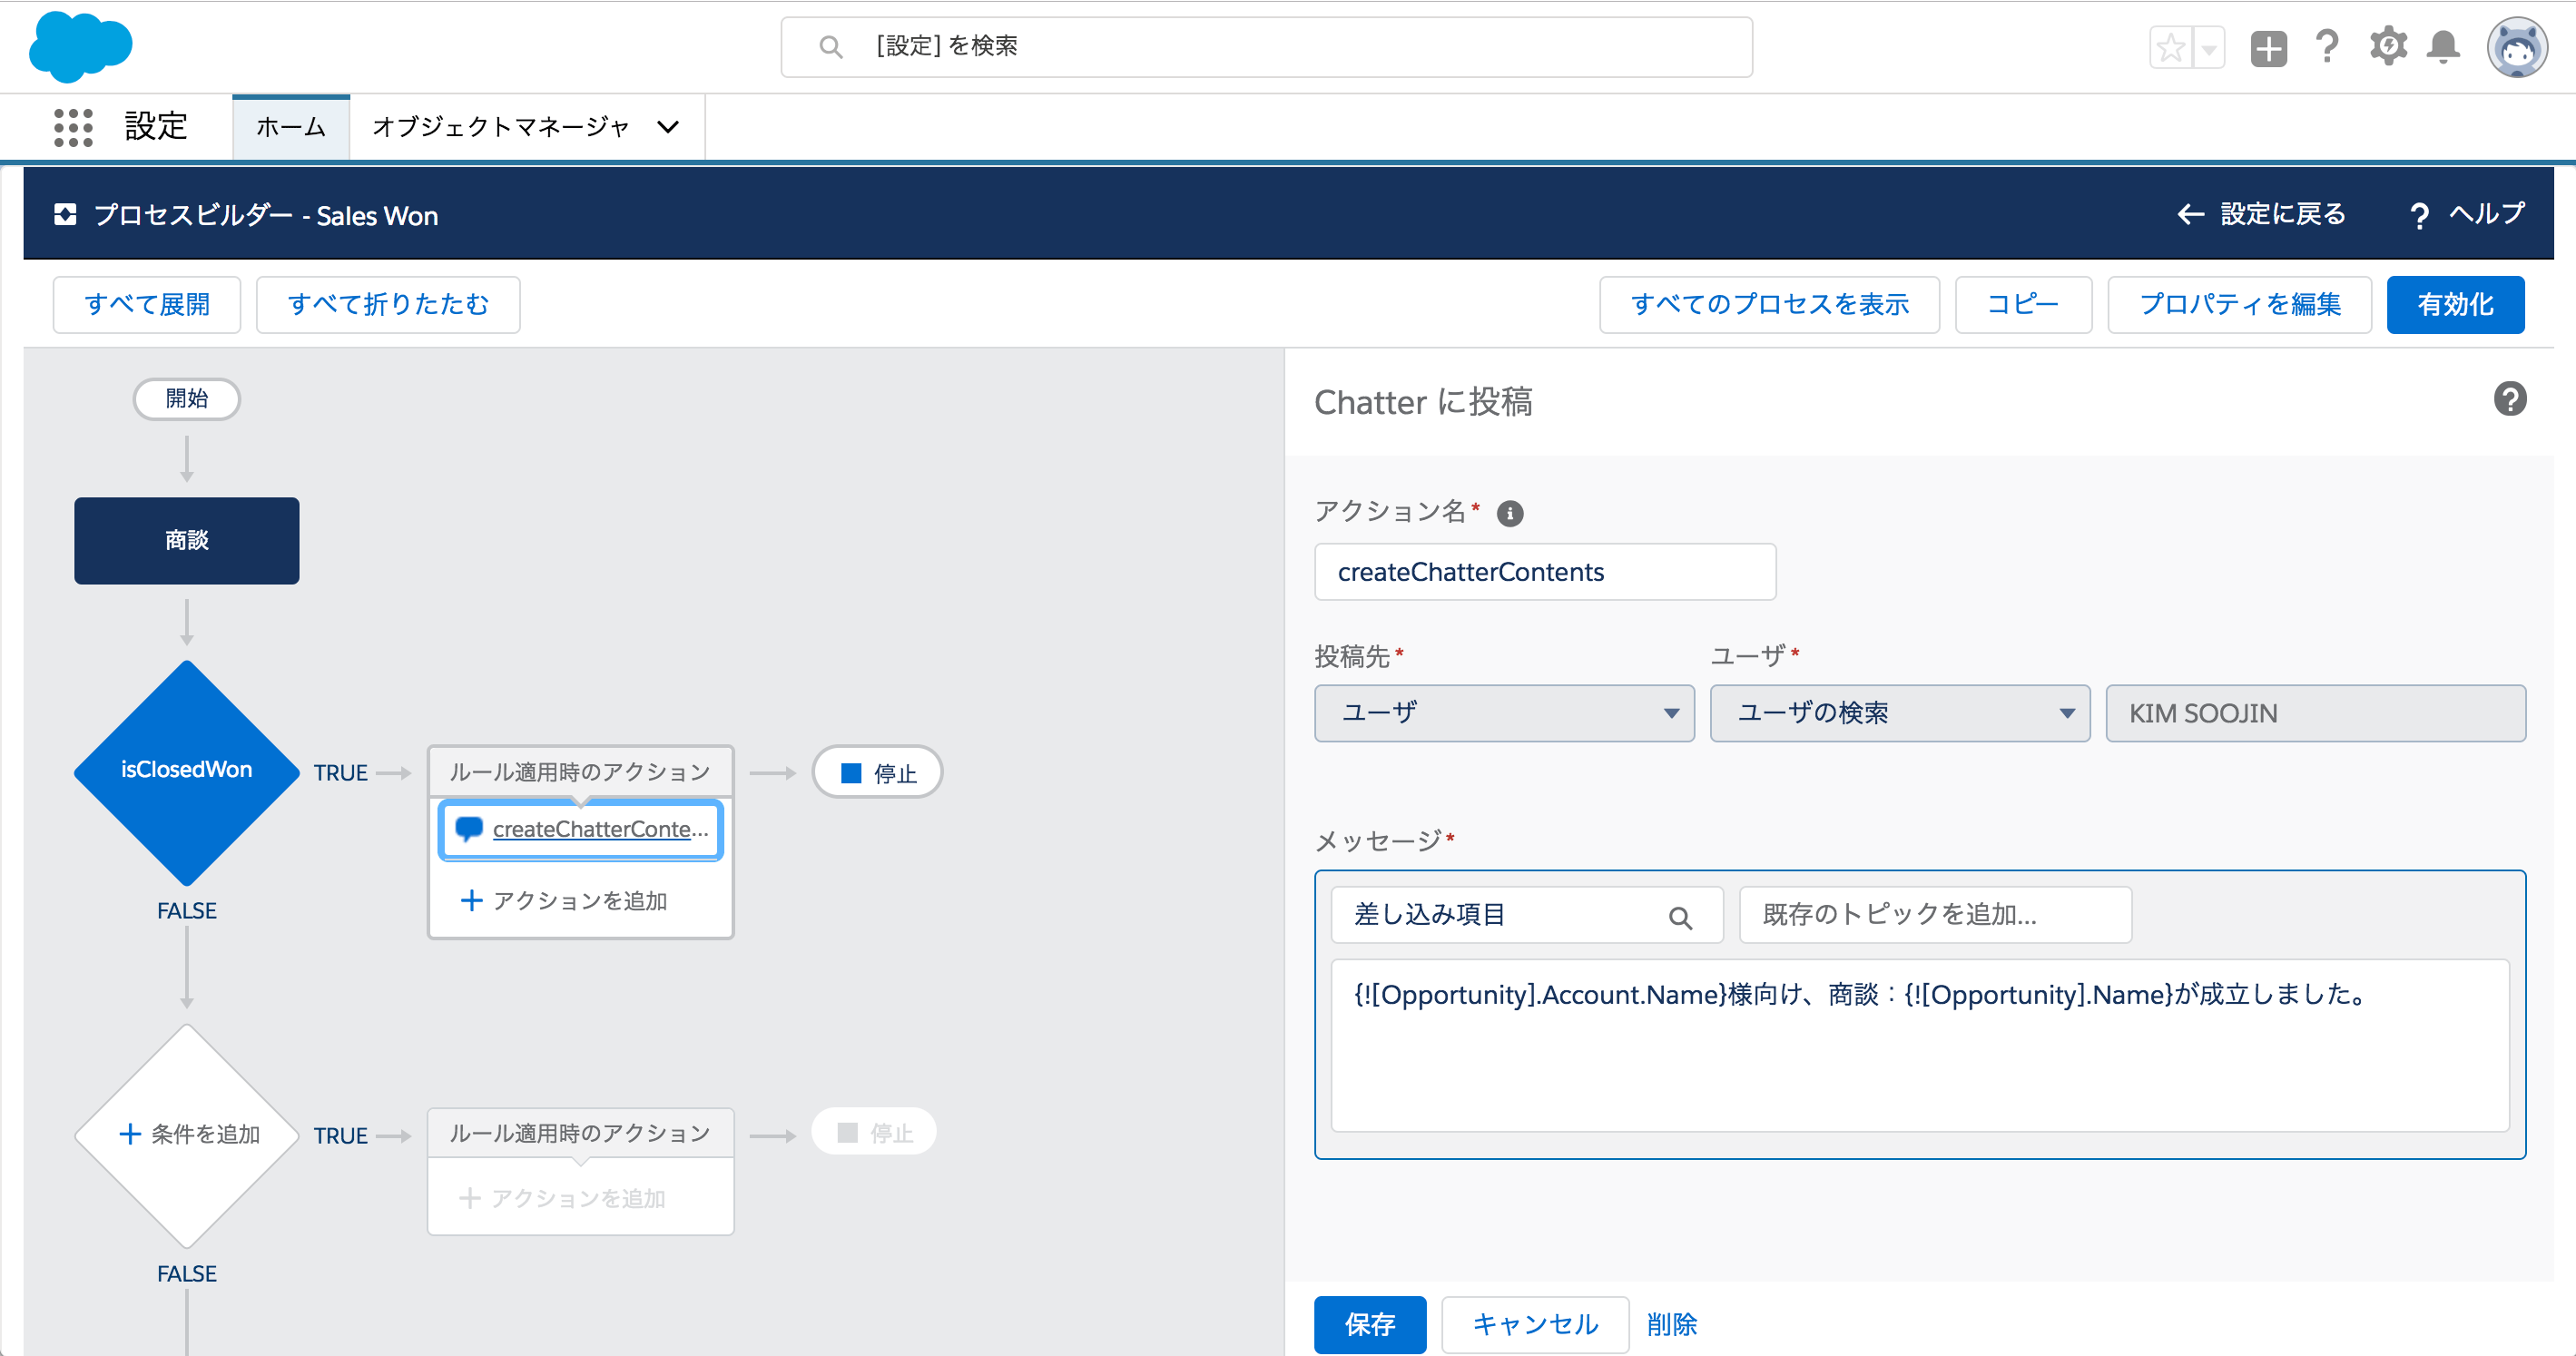Click the back arrow icon before 設定に戻る
The image size is (2576, 1356).
click(x=2190, y=214)
